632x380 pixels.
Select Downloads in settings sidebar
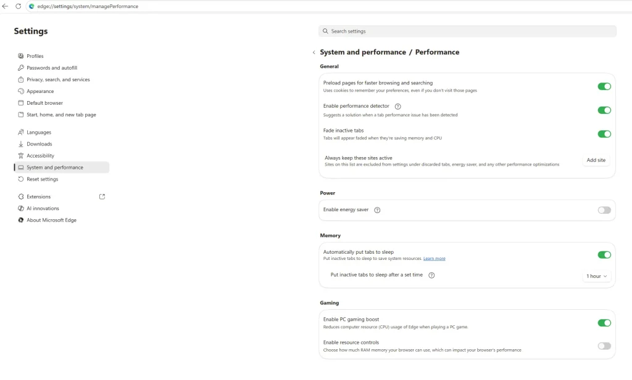39,144
